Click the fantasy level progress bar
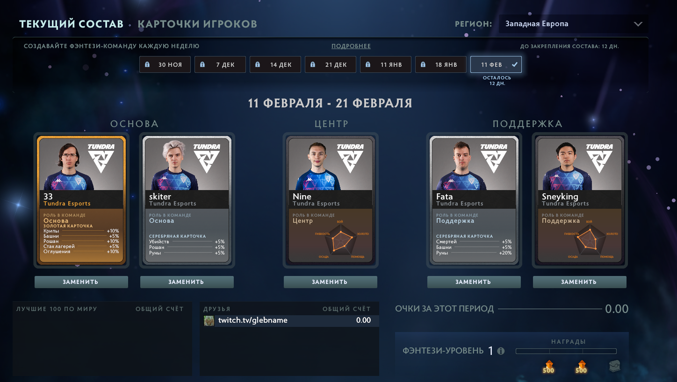Viewport: 677px width, 382px height. coord(566,351)
